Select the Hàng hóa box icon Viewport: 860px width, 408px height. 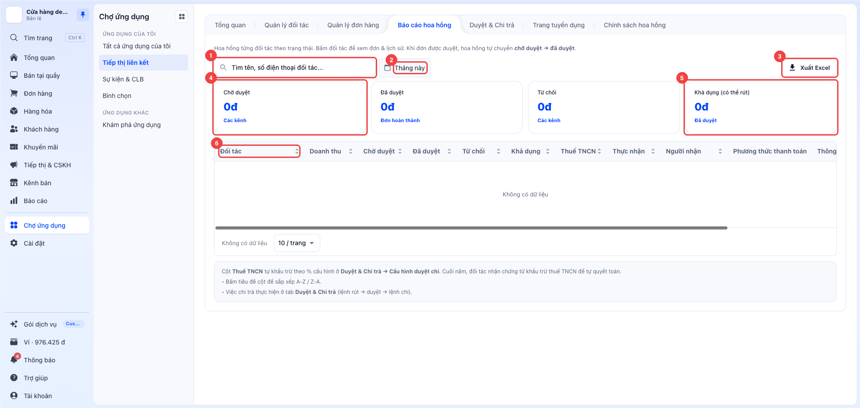pos(14,111)
